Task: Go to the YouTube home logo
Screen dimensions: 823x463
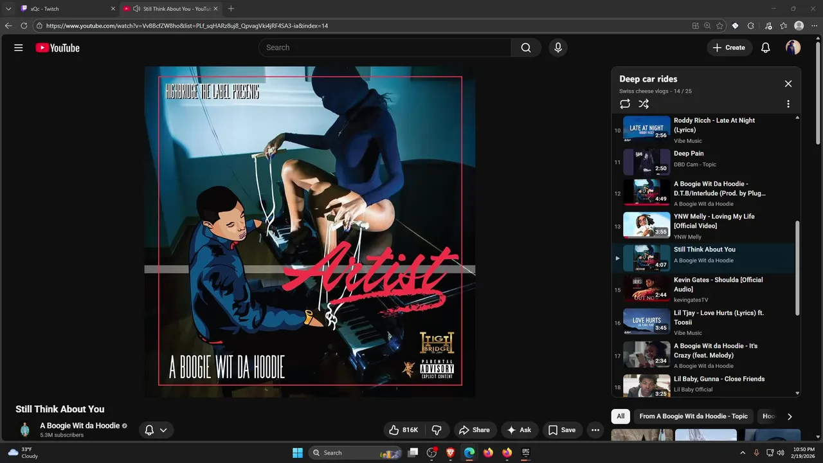Action: [58, 48]
